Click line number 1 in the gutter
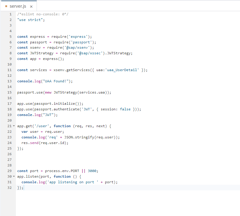 tap(10, 14)
